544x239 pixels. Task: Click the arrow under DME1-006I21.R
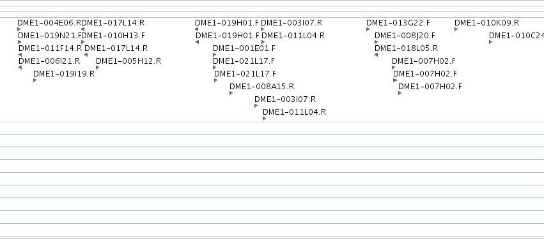coord(20,68)
